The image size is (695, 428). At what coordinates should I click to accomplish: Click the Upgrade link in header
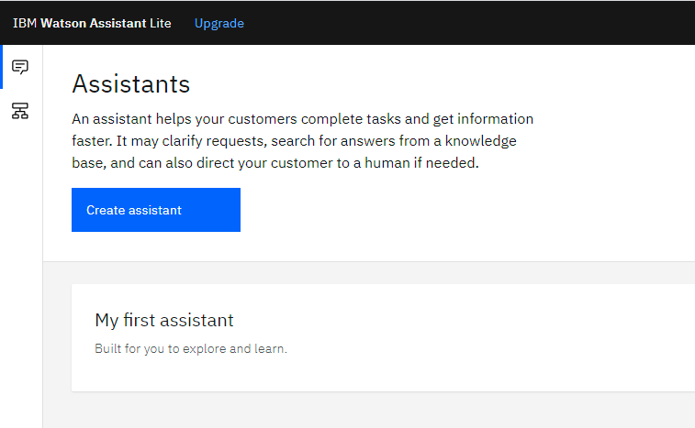tap(219, 23)
